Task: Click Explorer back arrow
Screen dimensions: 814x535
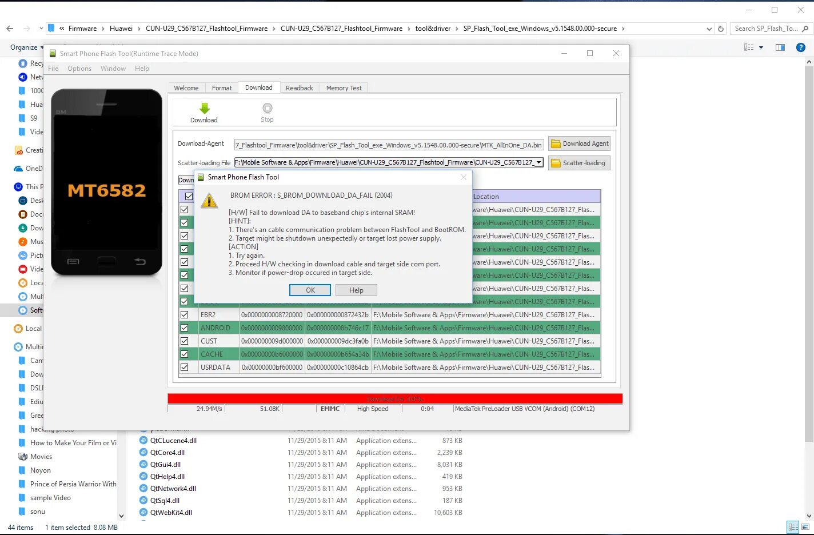Action: (x=10, y=28)
